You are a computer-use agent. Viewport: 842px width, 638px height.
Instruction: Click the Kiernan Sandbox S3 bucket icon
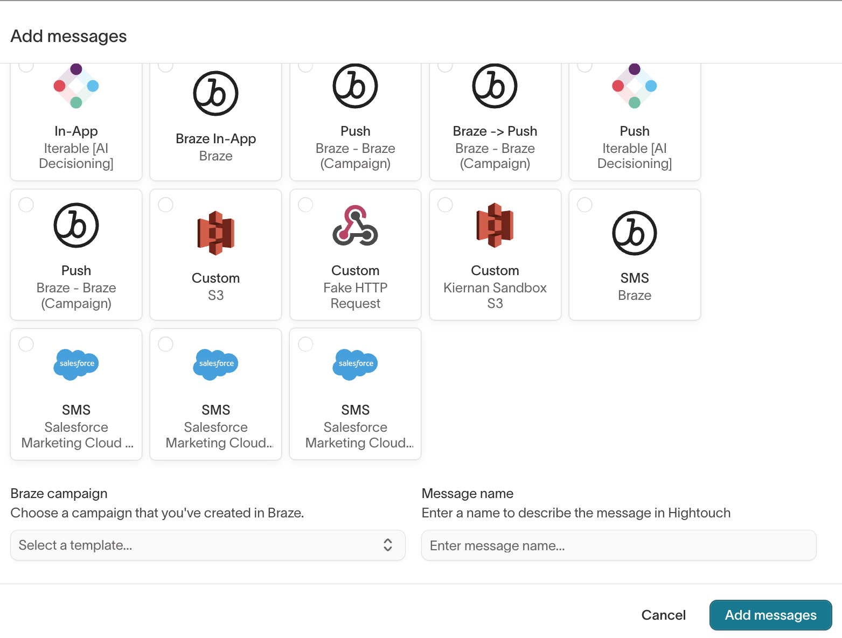click(495, 225)
